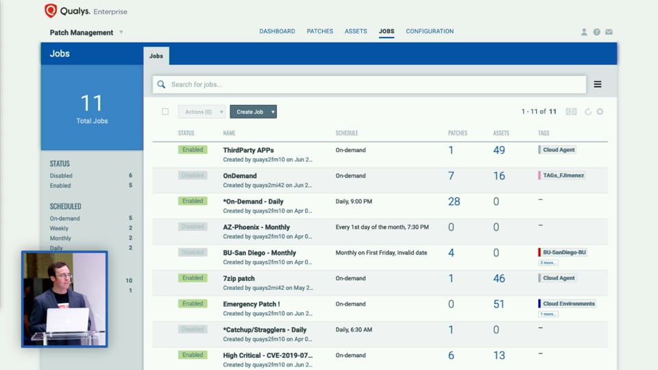Click the Enabled badge on ThirdParty APPs
Screen dimensions: 658x370
pyautogui.click(x=193, y=150)
